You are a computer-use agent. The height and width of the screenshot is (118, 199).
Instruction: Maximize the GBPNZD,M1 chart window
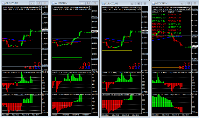tap(39, 3)
